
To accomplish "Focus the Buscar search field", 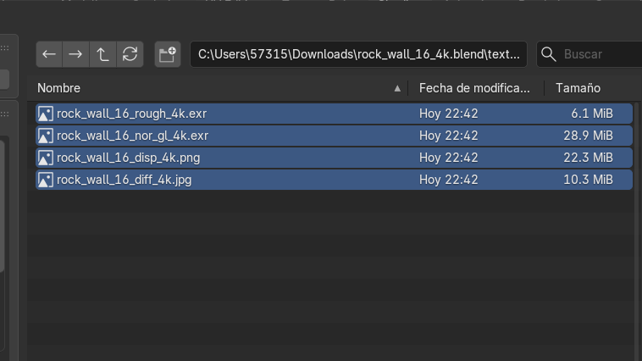I will (x=597, y=54).
